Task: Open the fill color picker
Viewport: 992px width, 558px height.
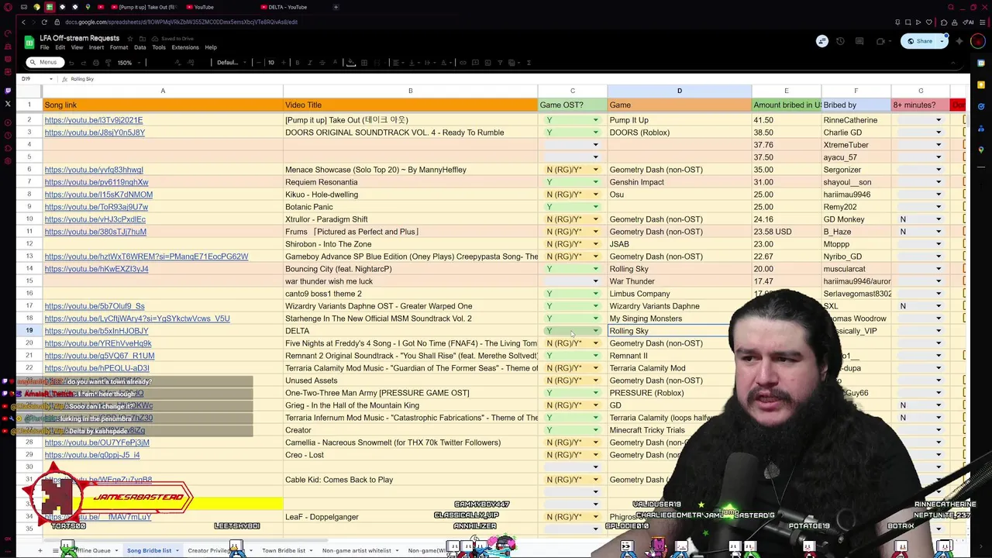Action: (x=350, y=63)
